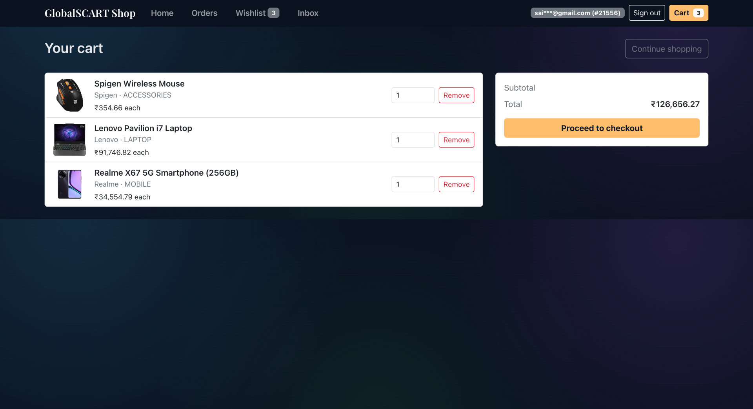
Task: Click the Lenovo laptop product image
Action: coord(70,140)
